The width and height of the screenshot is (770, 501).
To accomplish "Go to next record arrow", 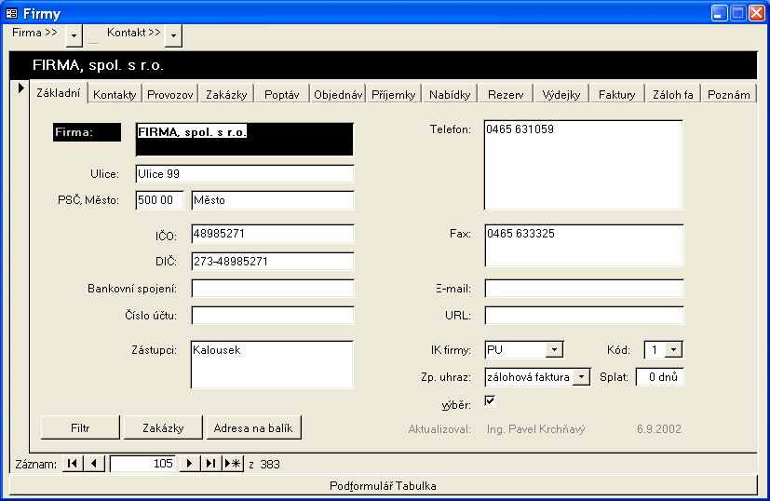I will pos(190,464).
